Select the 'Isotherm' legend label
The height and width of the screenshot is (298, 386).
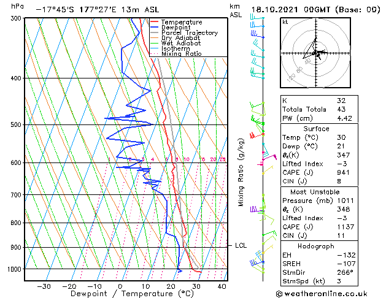[x=176, y=48]
